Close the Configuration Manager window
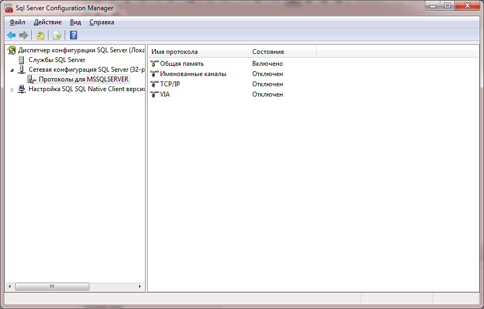 pyautogui.click(x=468, y=5)
